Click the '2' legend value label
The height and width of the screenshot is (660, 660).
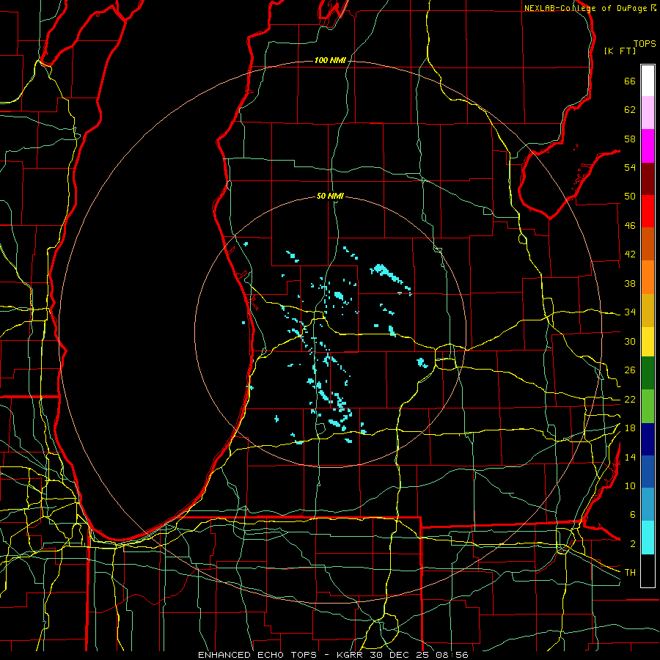point(632,544)
